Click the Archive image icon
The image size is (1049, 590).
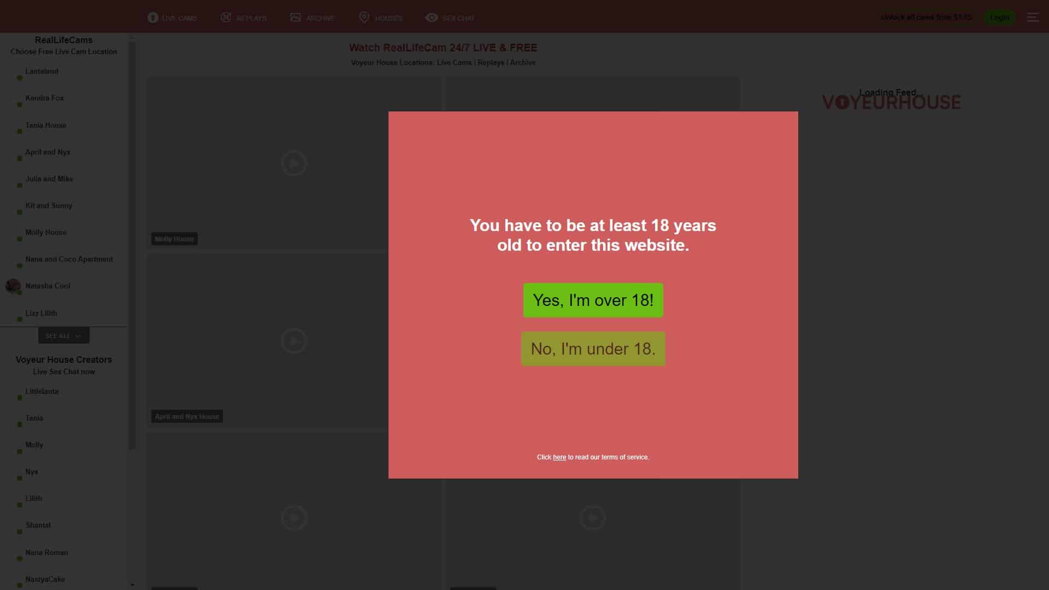click(296, 17)
